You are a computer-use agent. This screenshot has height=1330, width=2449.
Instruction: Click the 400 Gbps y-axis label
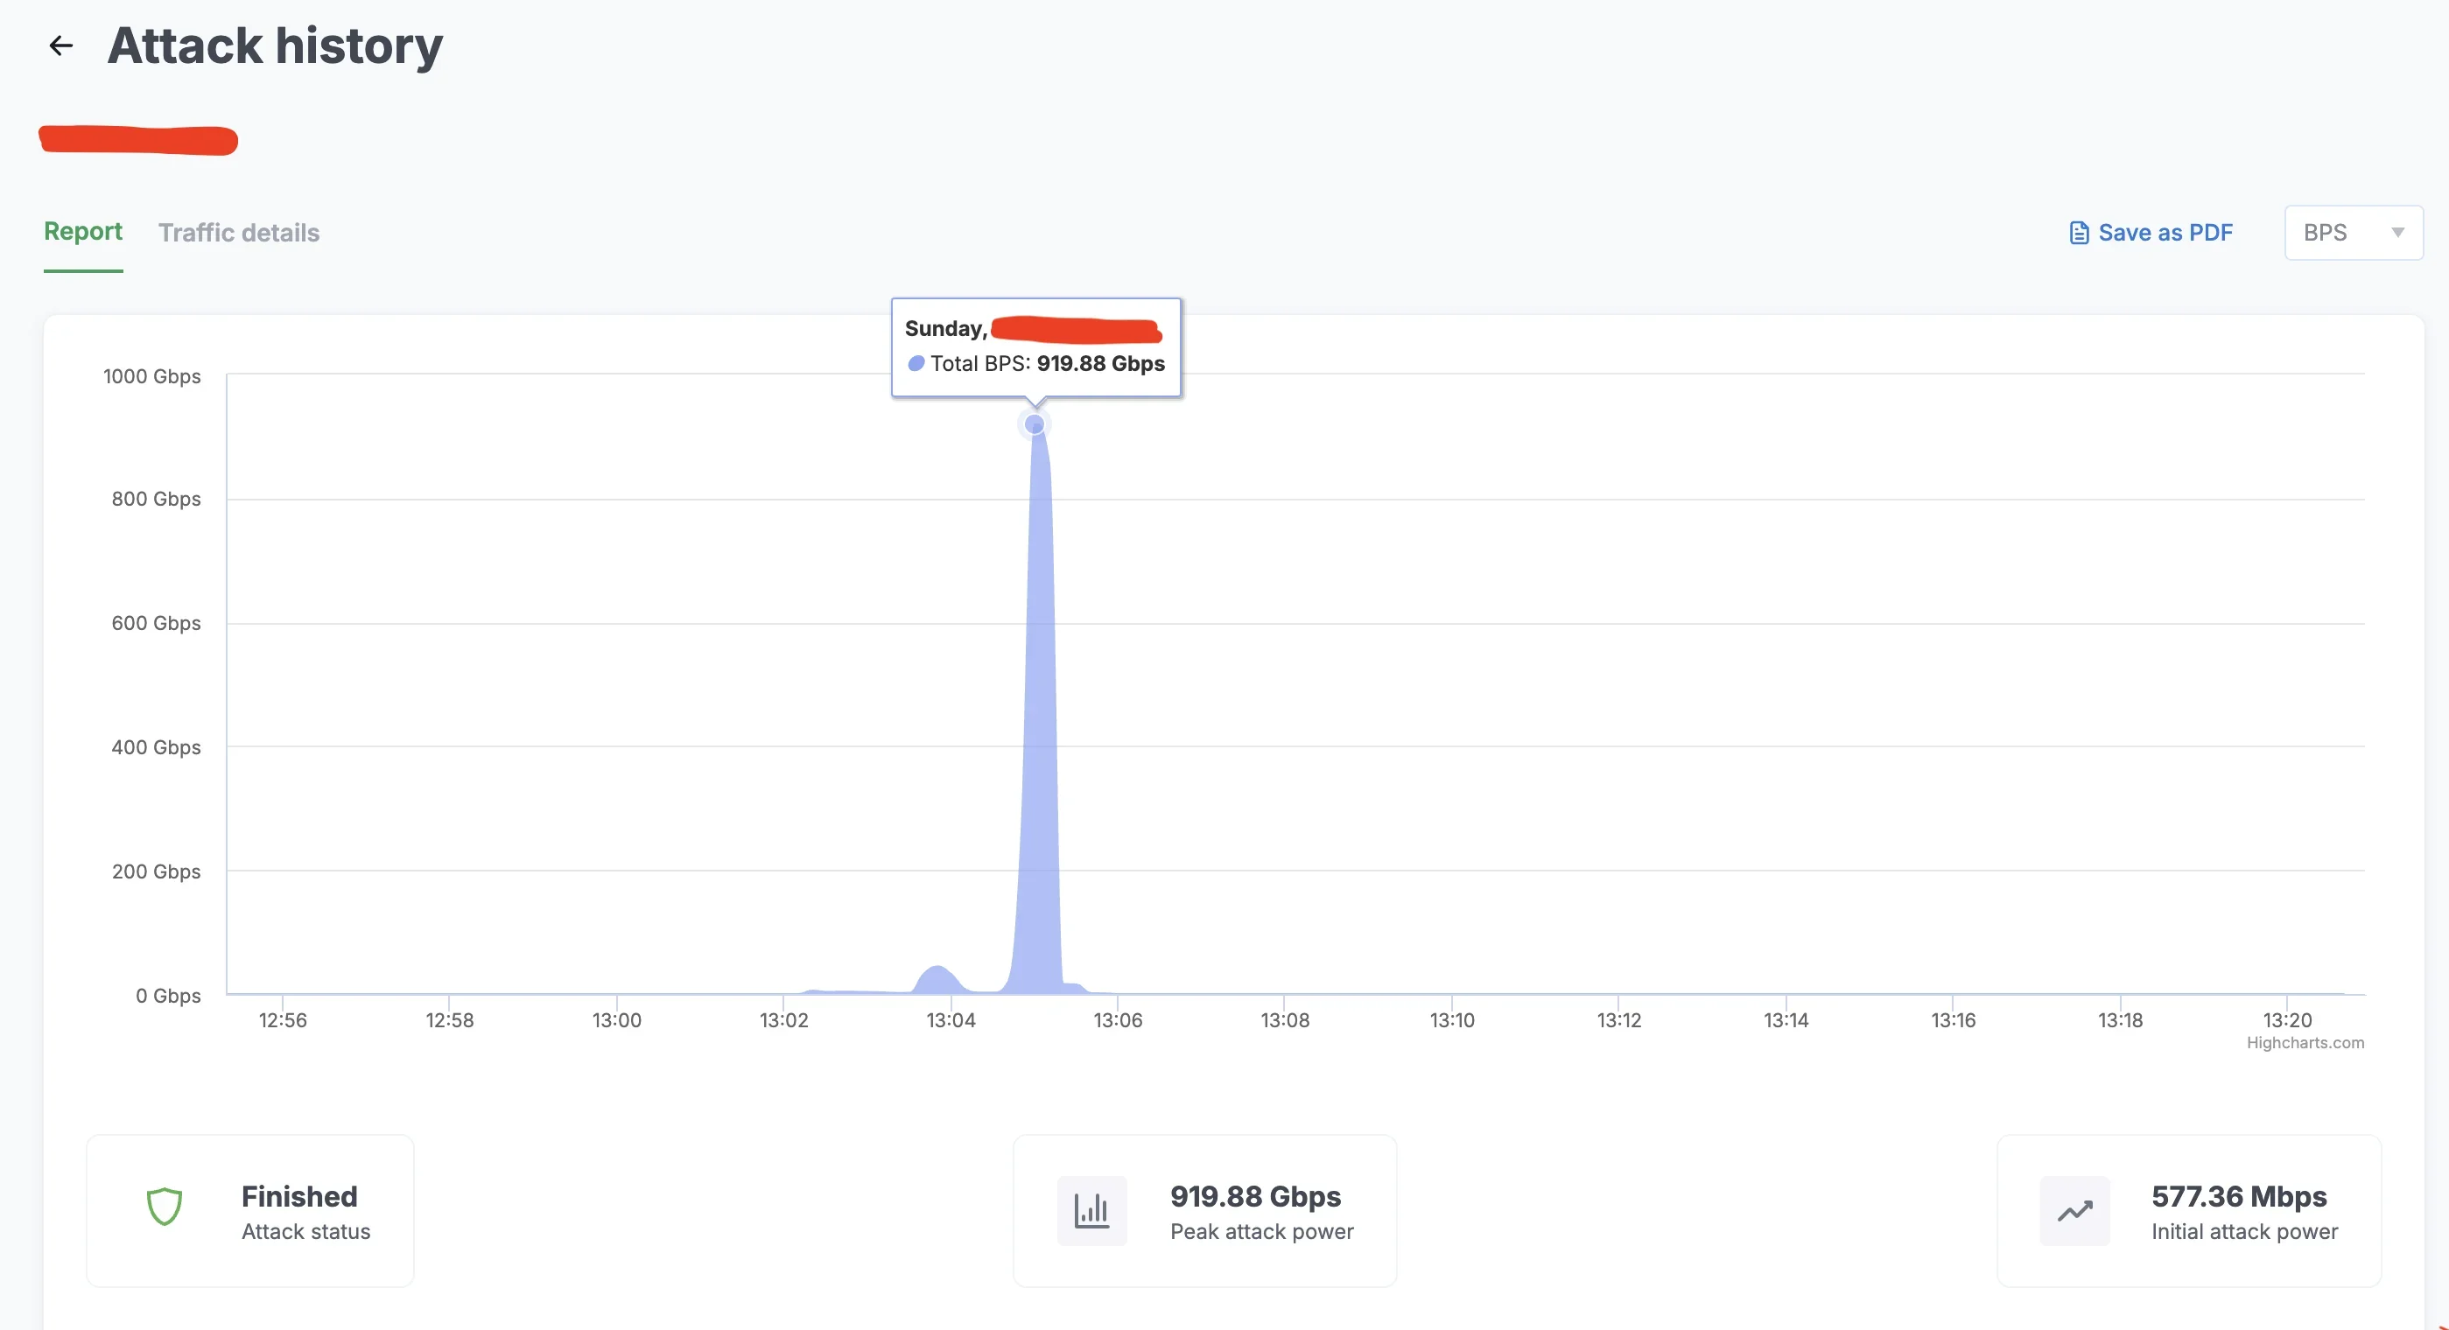[x=156, y=747]
